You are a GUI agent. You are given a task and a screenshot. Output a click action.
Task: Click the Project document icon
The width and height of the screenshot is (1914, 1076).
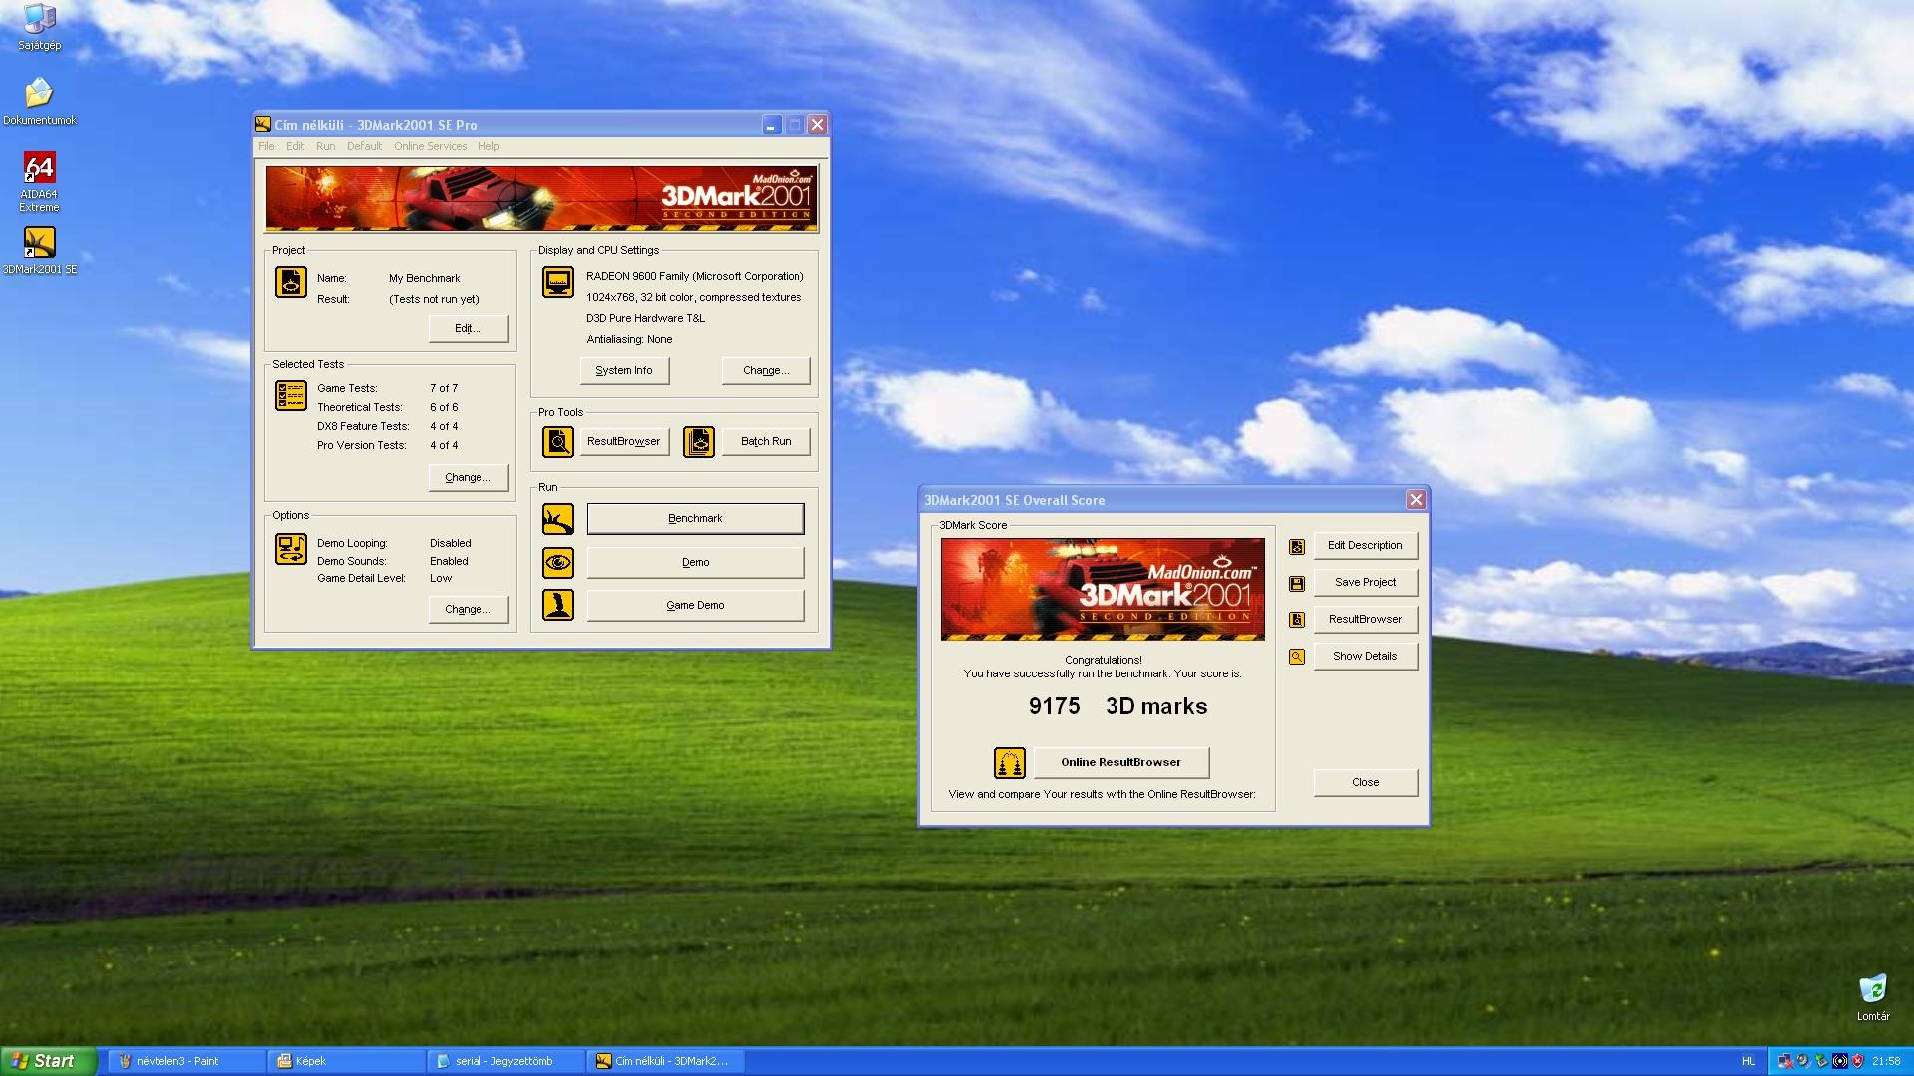coord(290,282)
